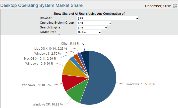The image size is (178, 108).
Task: Click the 'Windows 8.1: 10.3 %' label
Action: [36, 85]
